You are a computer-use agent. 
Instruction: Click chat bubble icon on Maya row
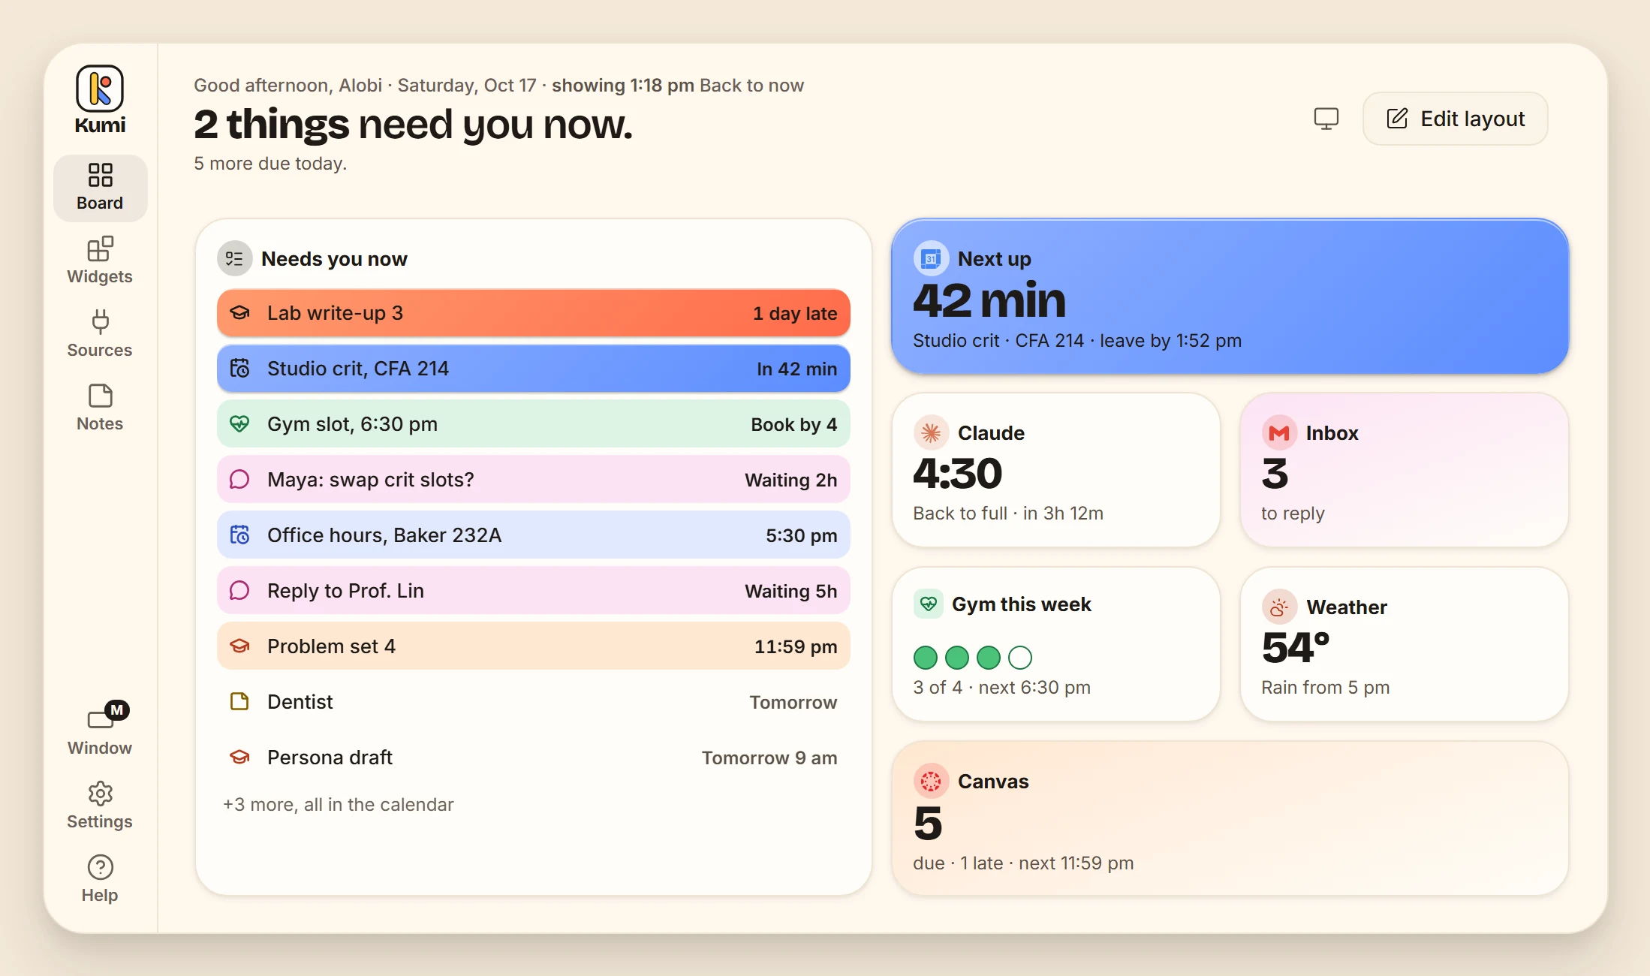point(239,480)
